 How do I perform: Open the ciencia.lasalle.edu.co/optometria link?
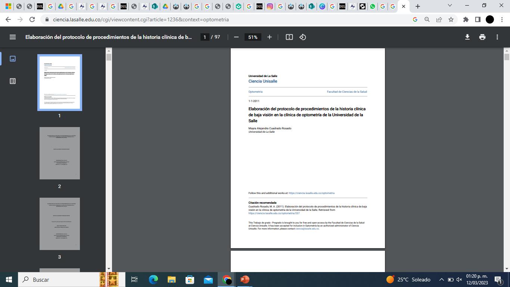[x=311, y=193]
